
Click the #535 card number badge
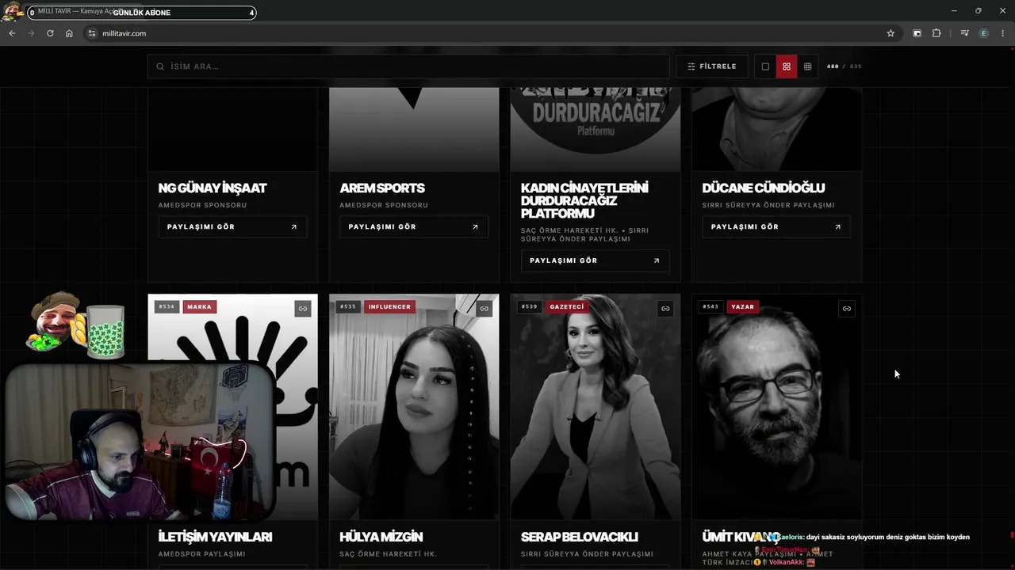coord(348,307)
